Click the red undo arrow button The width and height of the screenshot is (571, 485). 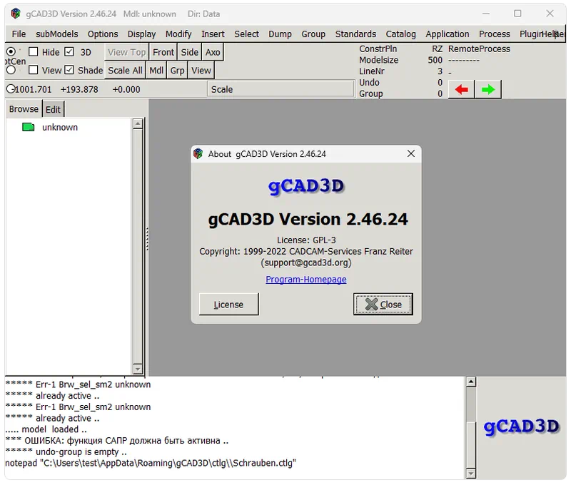(x=461, y=89)
